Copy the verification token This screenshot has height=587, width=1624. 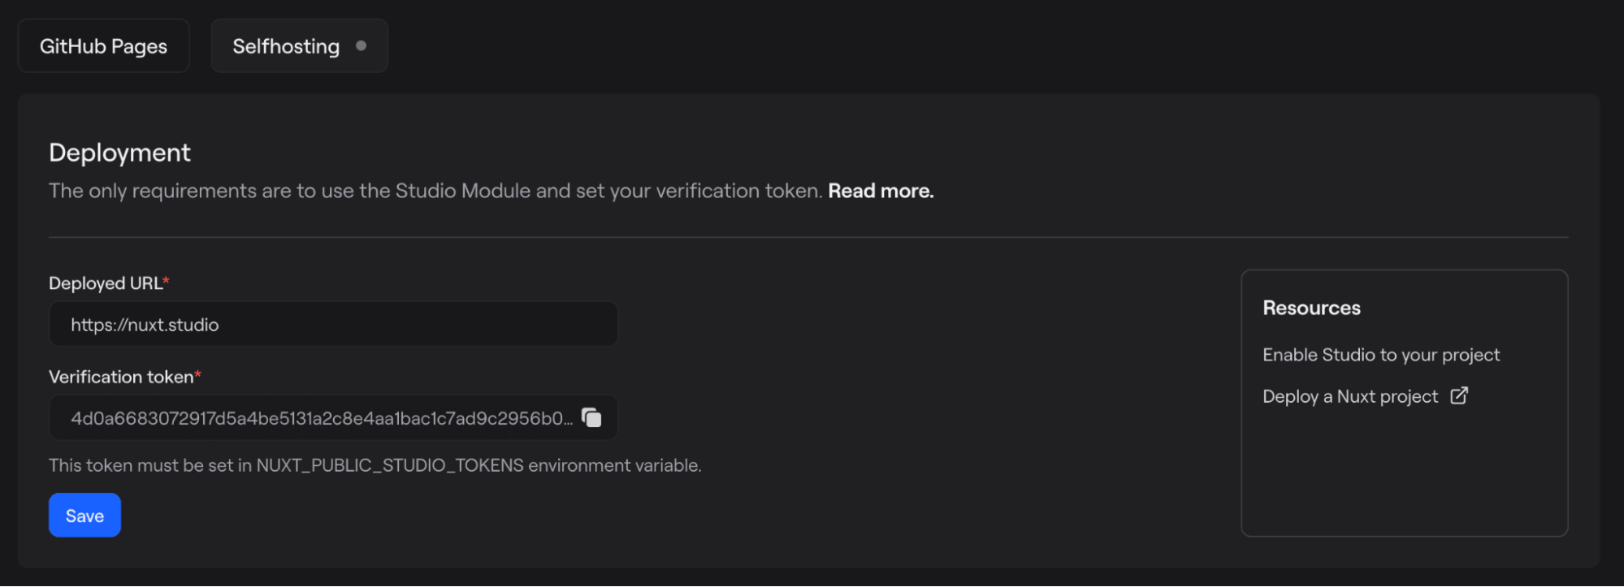(x=592, y=417)
